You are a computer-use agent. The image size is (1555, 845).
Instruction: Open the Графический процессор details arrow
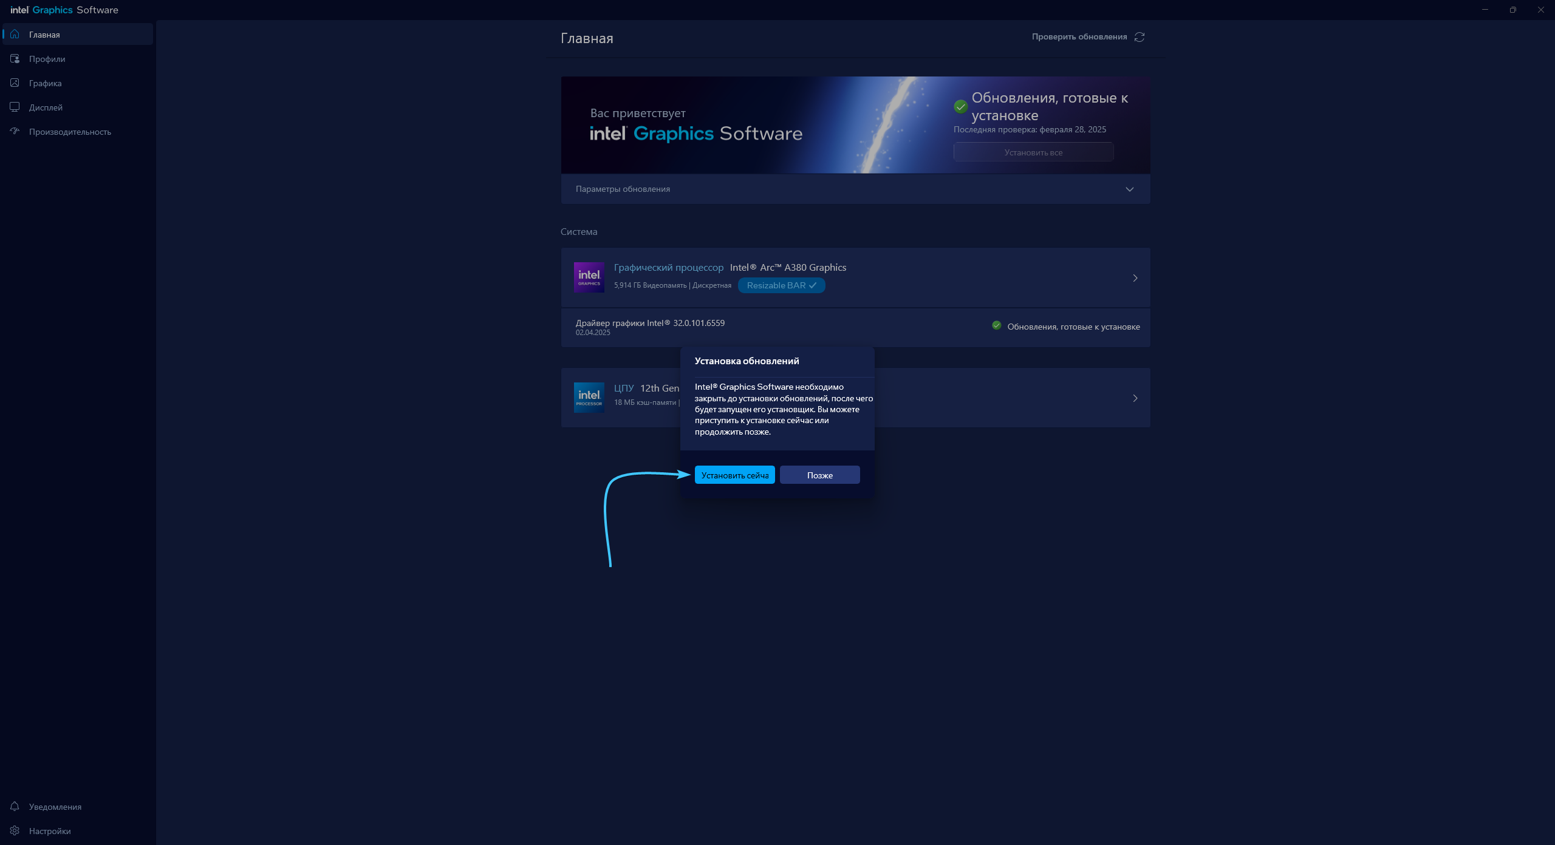[1135, 278]
